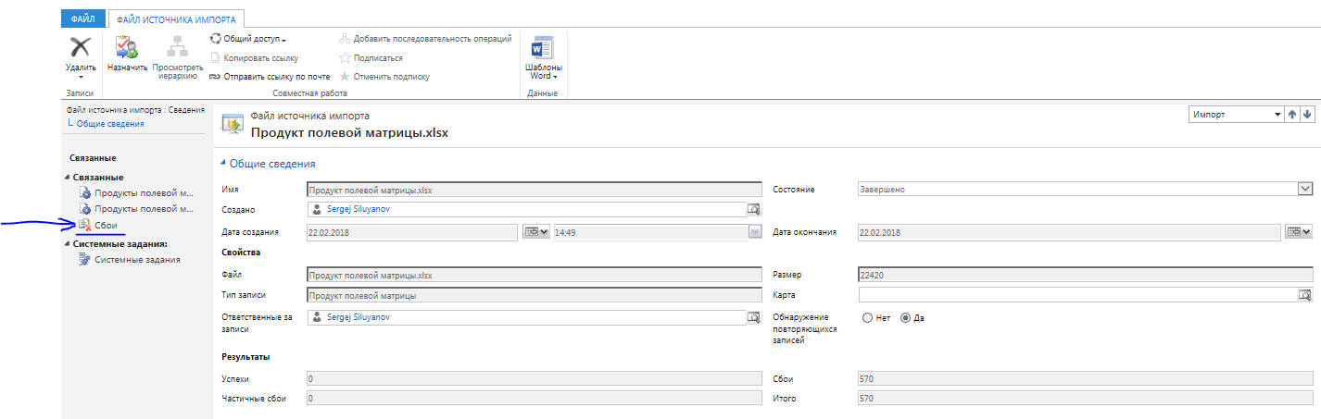Select Нет for duplicate detection
The image size is (1321, 419).
(x=867, y=318)
